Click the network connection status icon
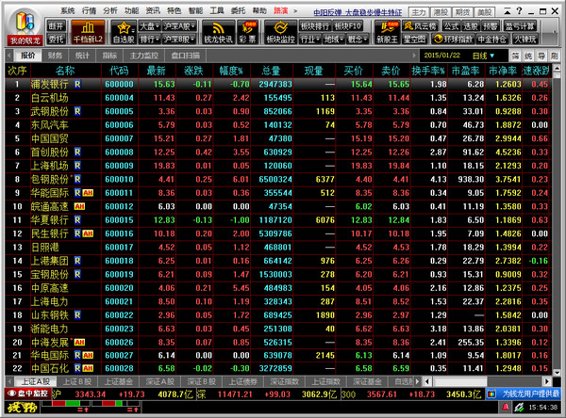Screen dimensions: 566x418 519,408
